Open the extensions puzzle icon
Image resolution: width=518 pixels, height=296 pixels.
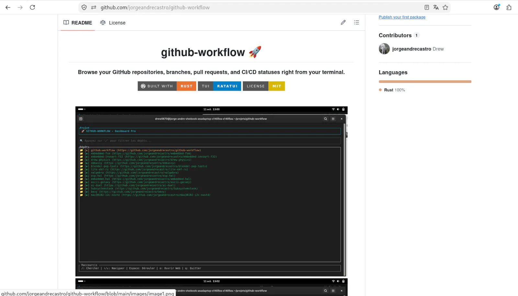point(509,7)
